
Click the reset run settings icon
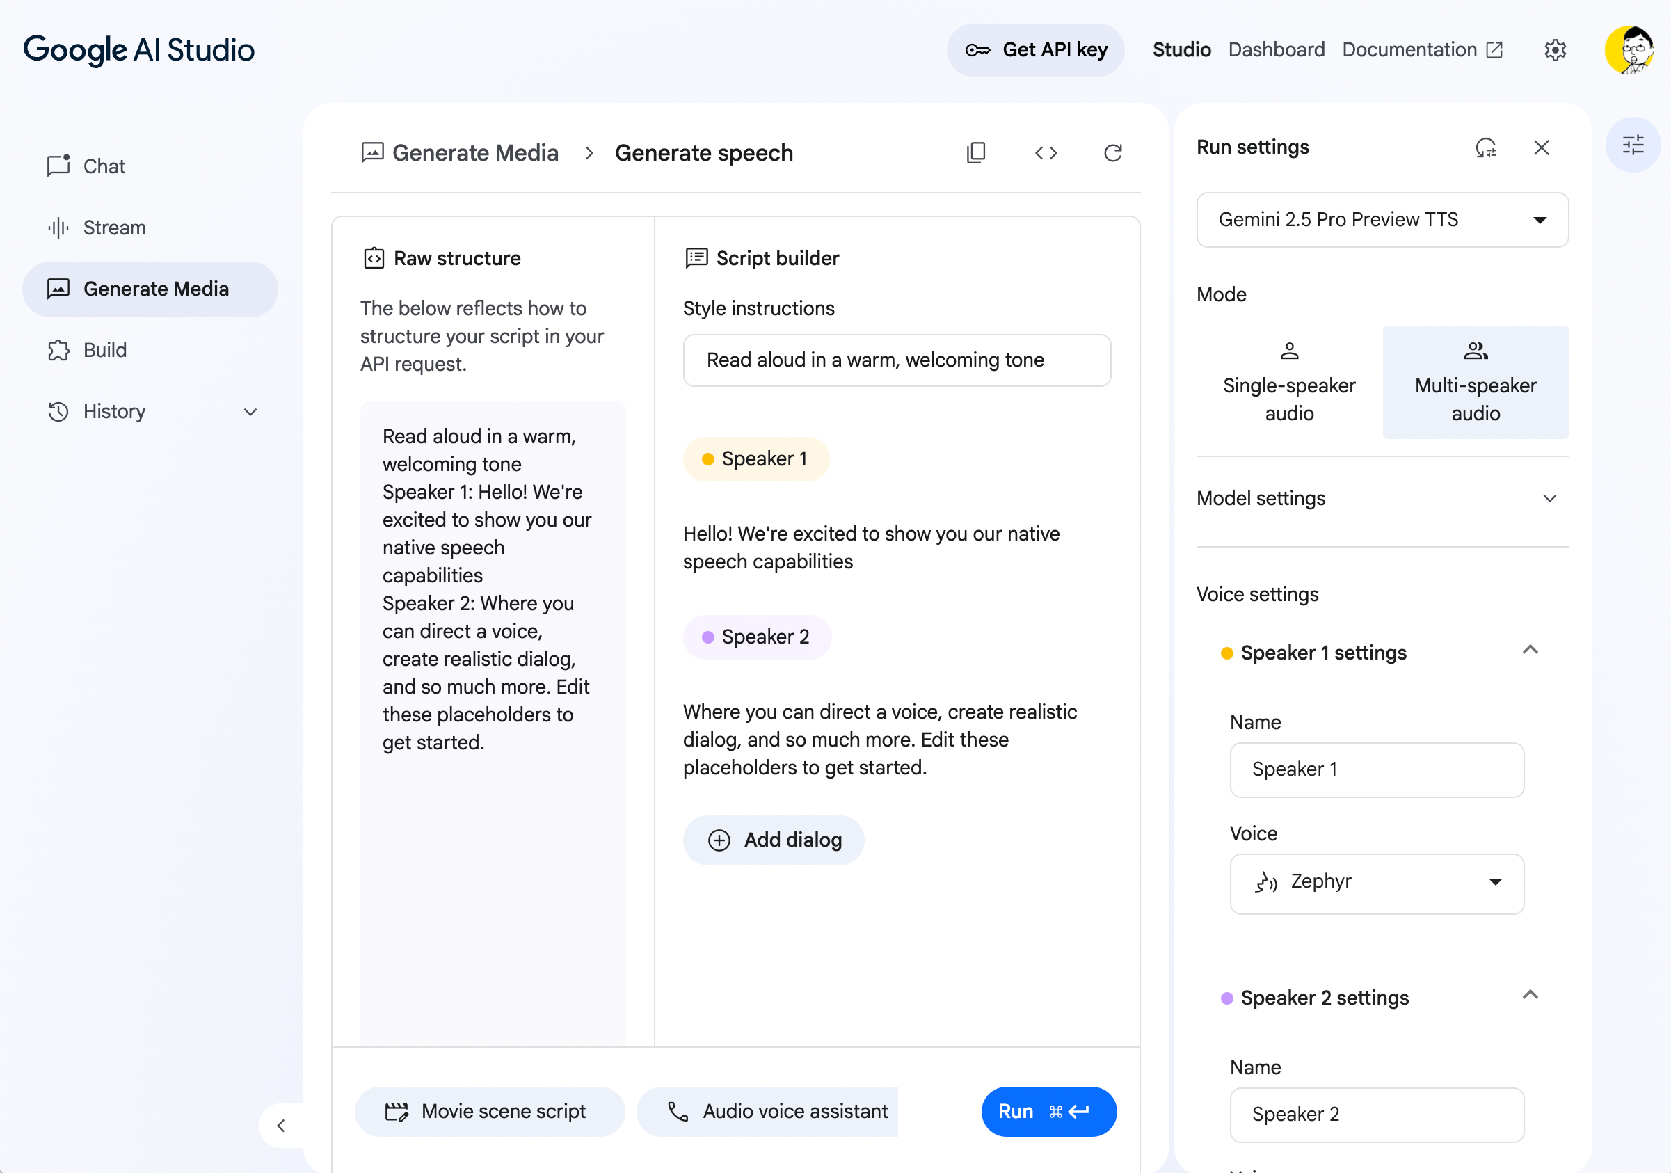1485,147
